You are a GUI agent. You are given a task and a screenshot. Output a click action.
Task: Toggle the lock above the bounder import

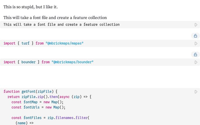tap(195, 55)
